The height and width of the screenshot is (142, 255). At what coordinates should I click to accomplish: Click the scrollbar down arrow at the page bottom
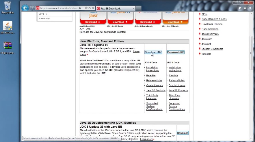tap(251, 139)
